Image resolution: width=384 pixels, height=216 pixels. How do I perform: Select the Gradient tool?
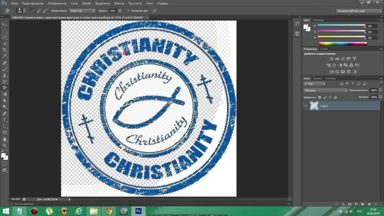click(5, 94)
